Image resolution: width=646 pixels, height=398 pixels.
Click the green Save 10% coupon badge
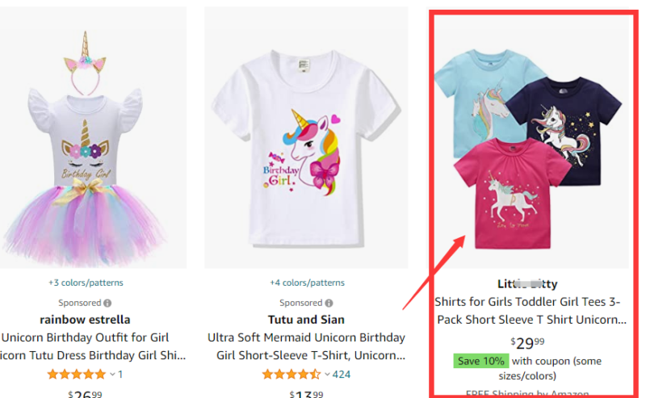480,361
